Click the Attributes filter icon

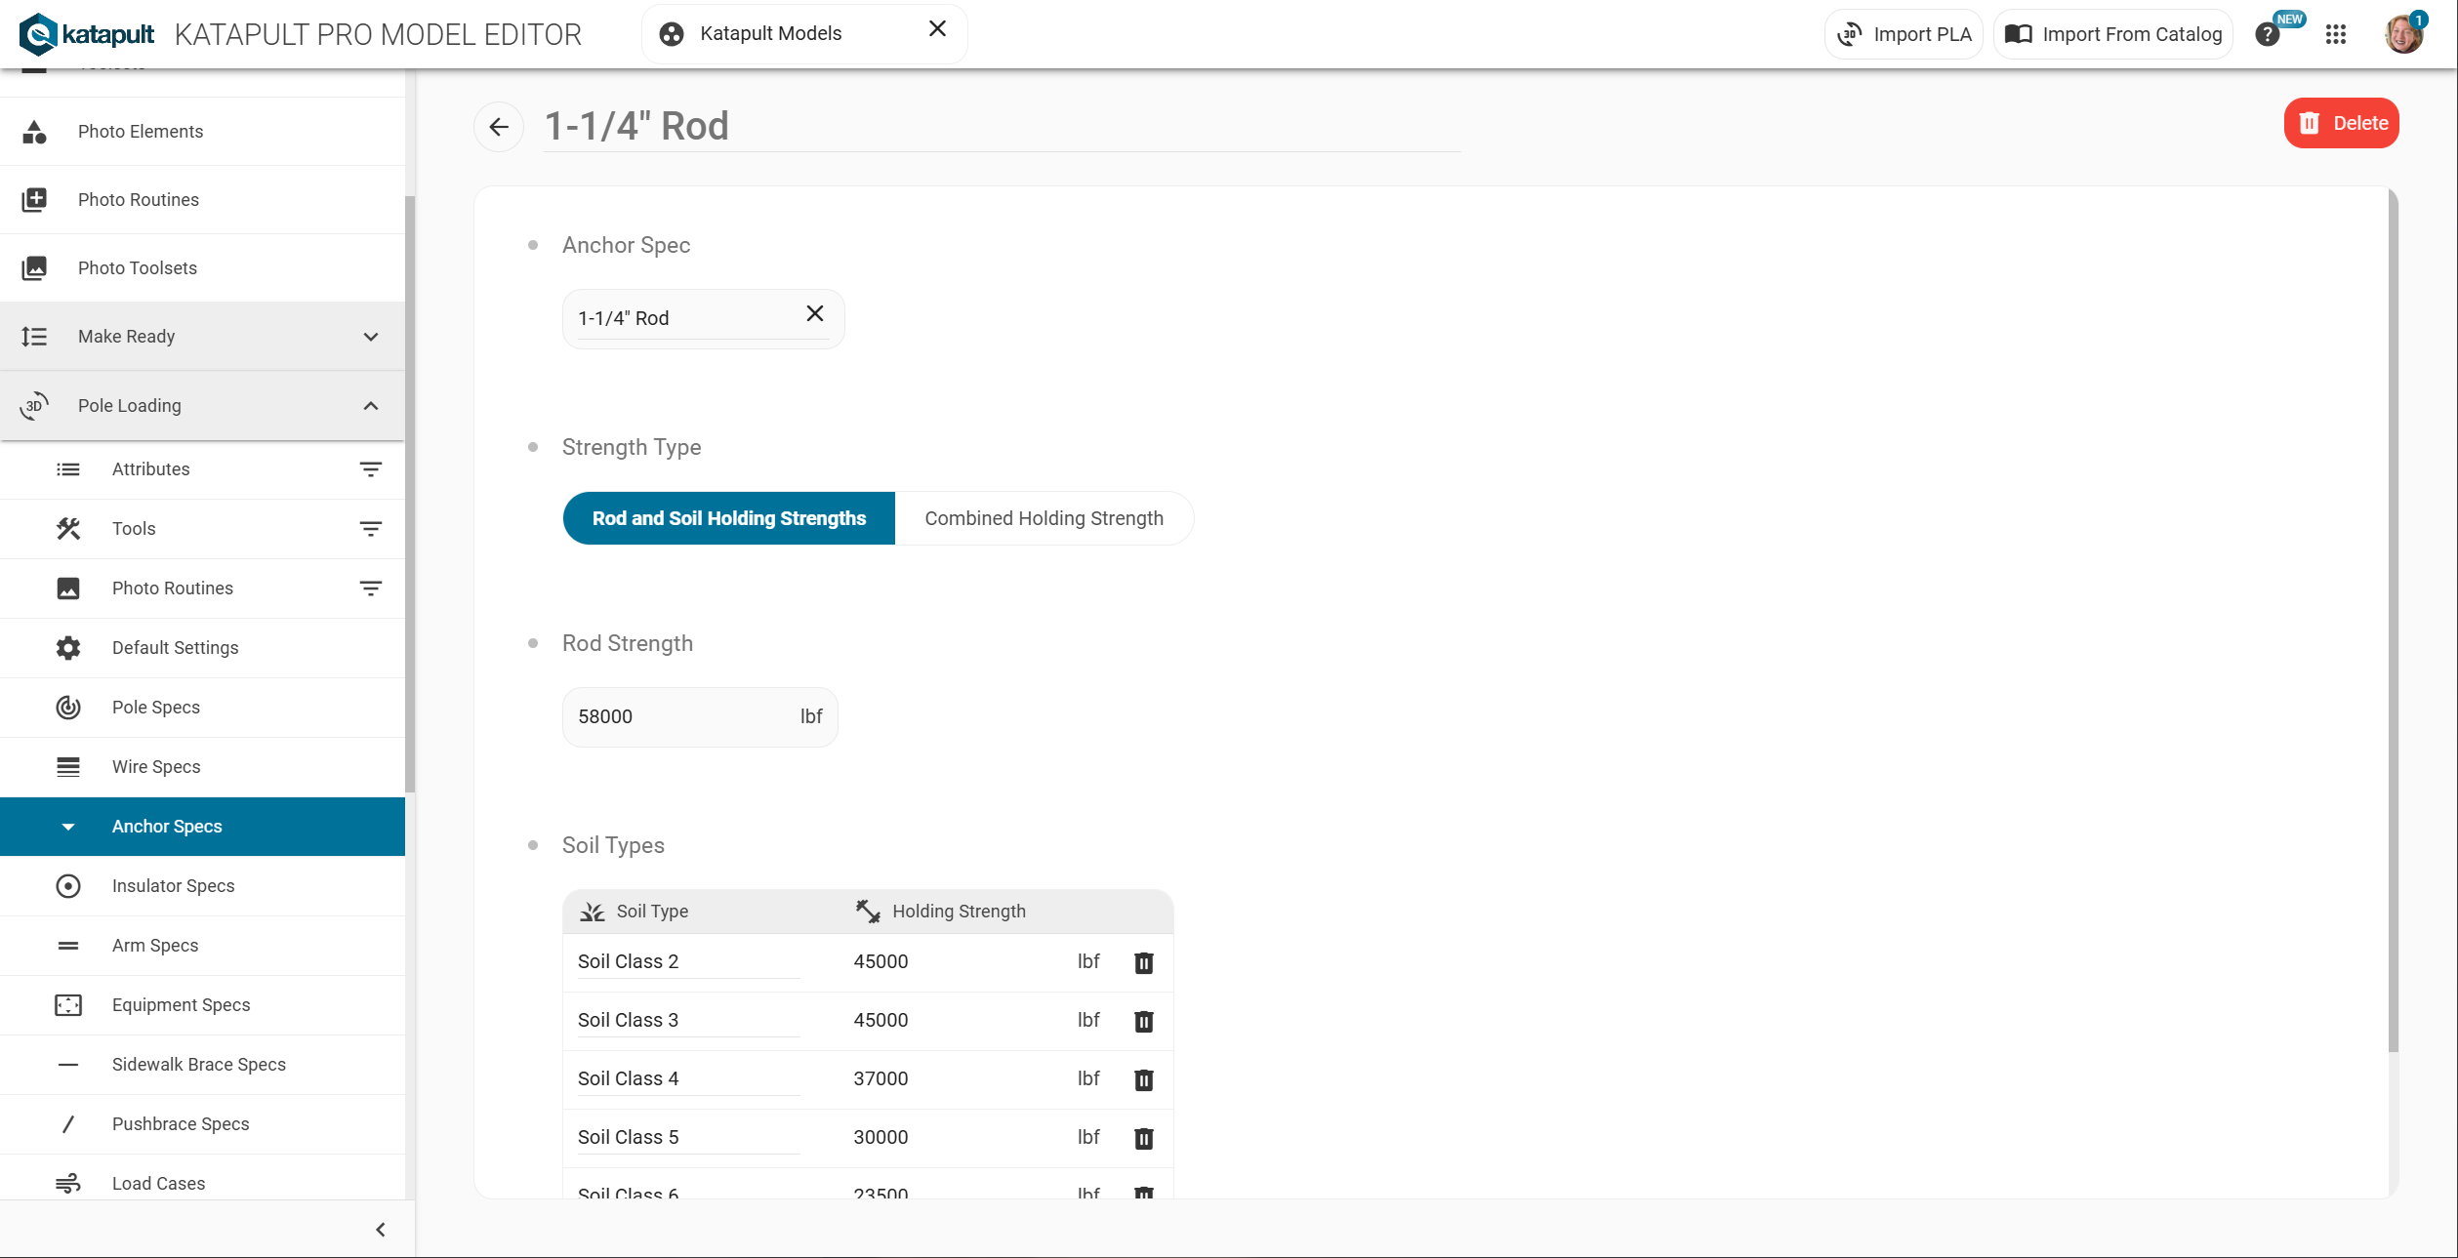pos(370,469)
